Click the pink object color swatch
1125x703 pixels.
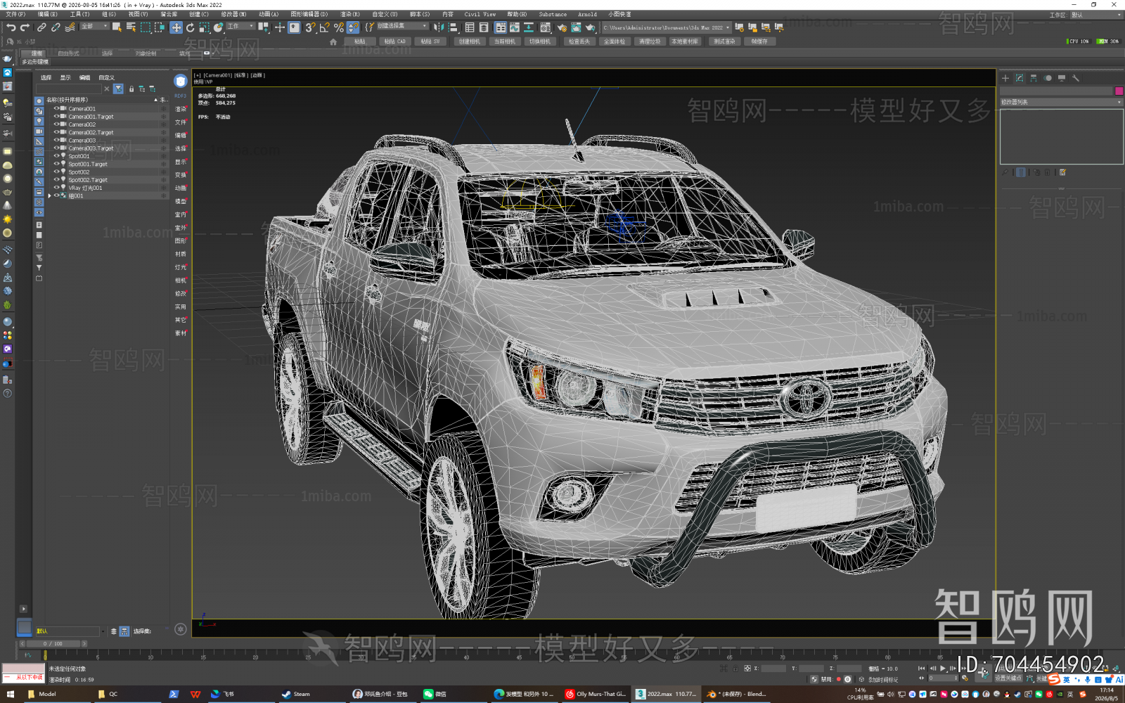coord(1119,91)
